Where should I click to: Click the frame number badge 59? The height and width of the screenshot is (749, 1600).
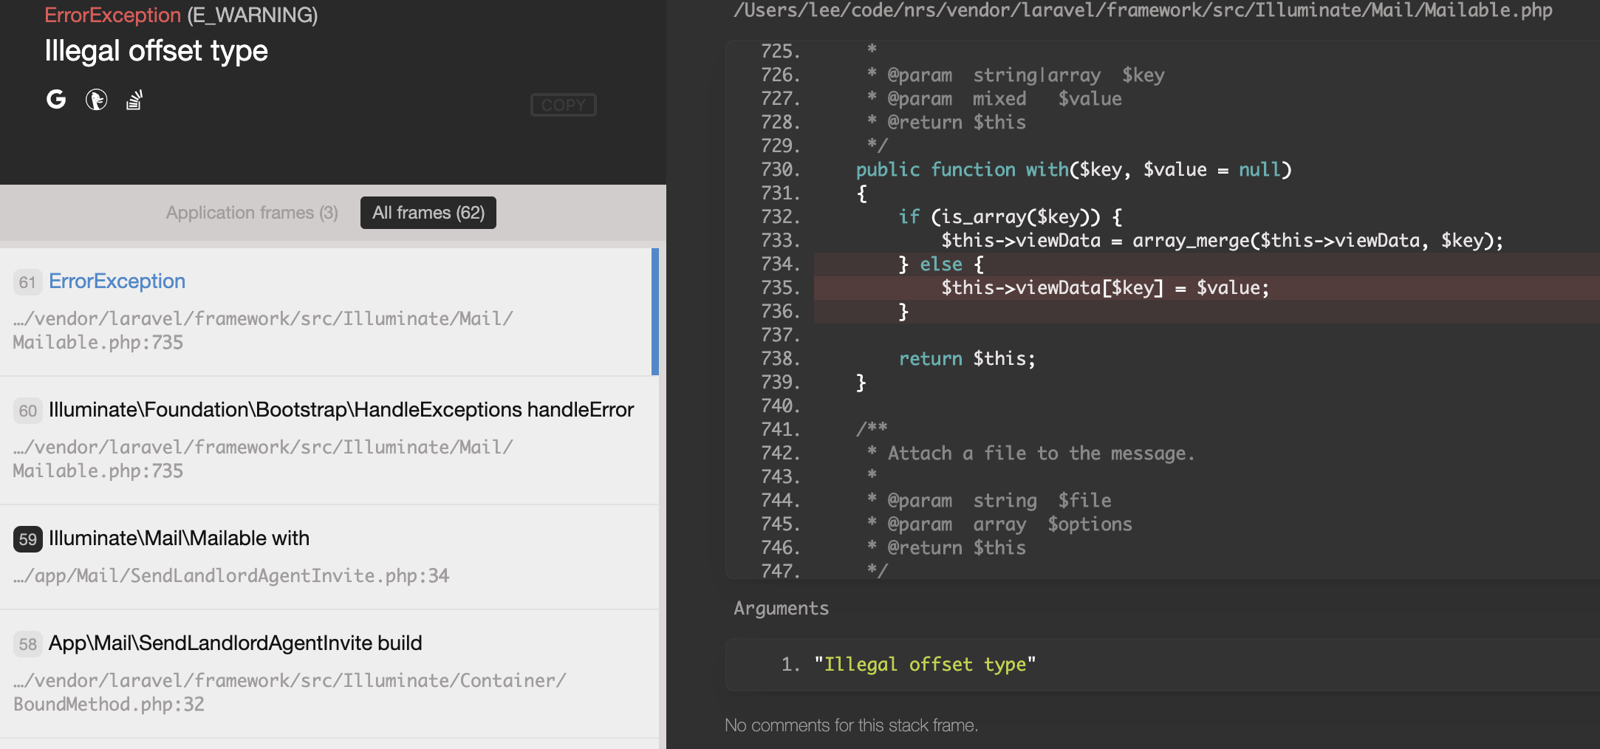tap(28, 539)
